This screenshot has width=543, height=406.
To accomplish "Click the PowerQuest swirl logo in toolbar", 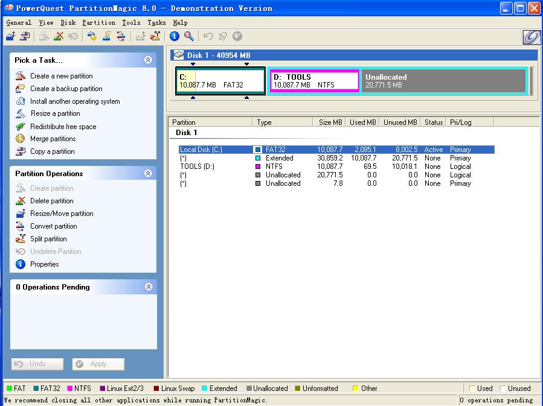I will (532, 37).
